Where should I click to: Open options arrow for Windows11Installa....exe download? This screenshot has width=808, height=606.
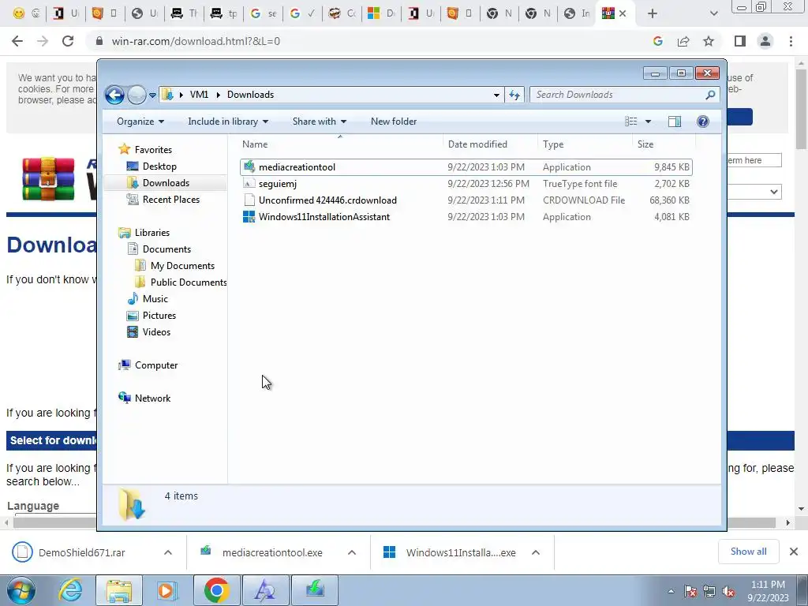536,552
